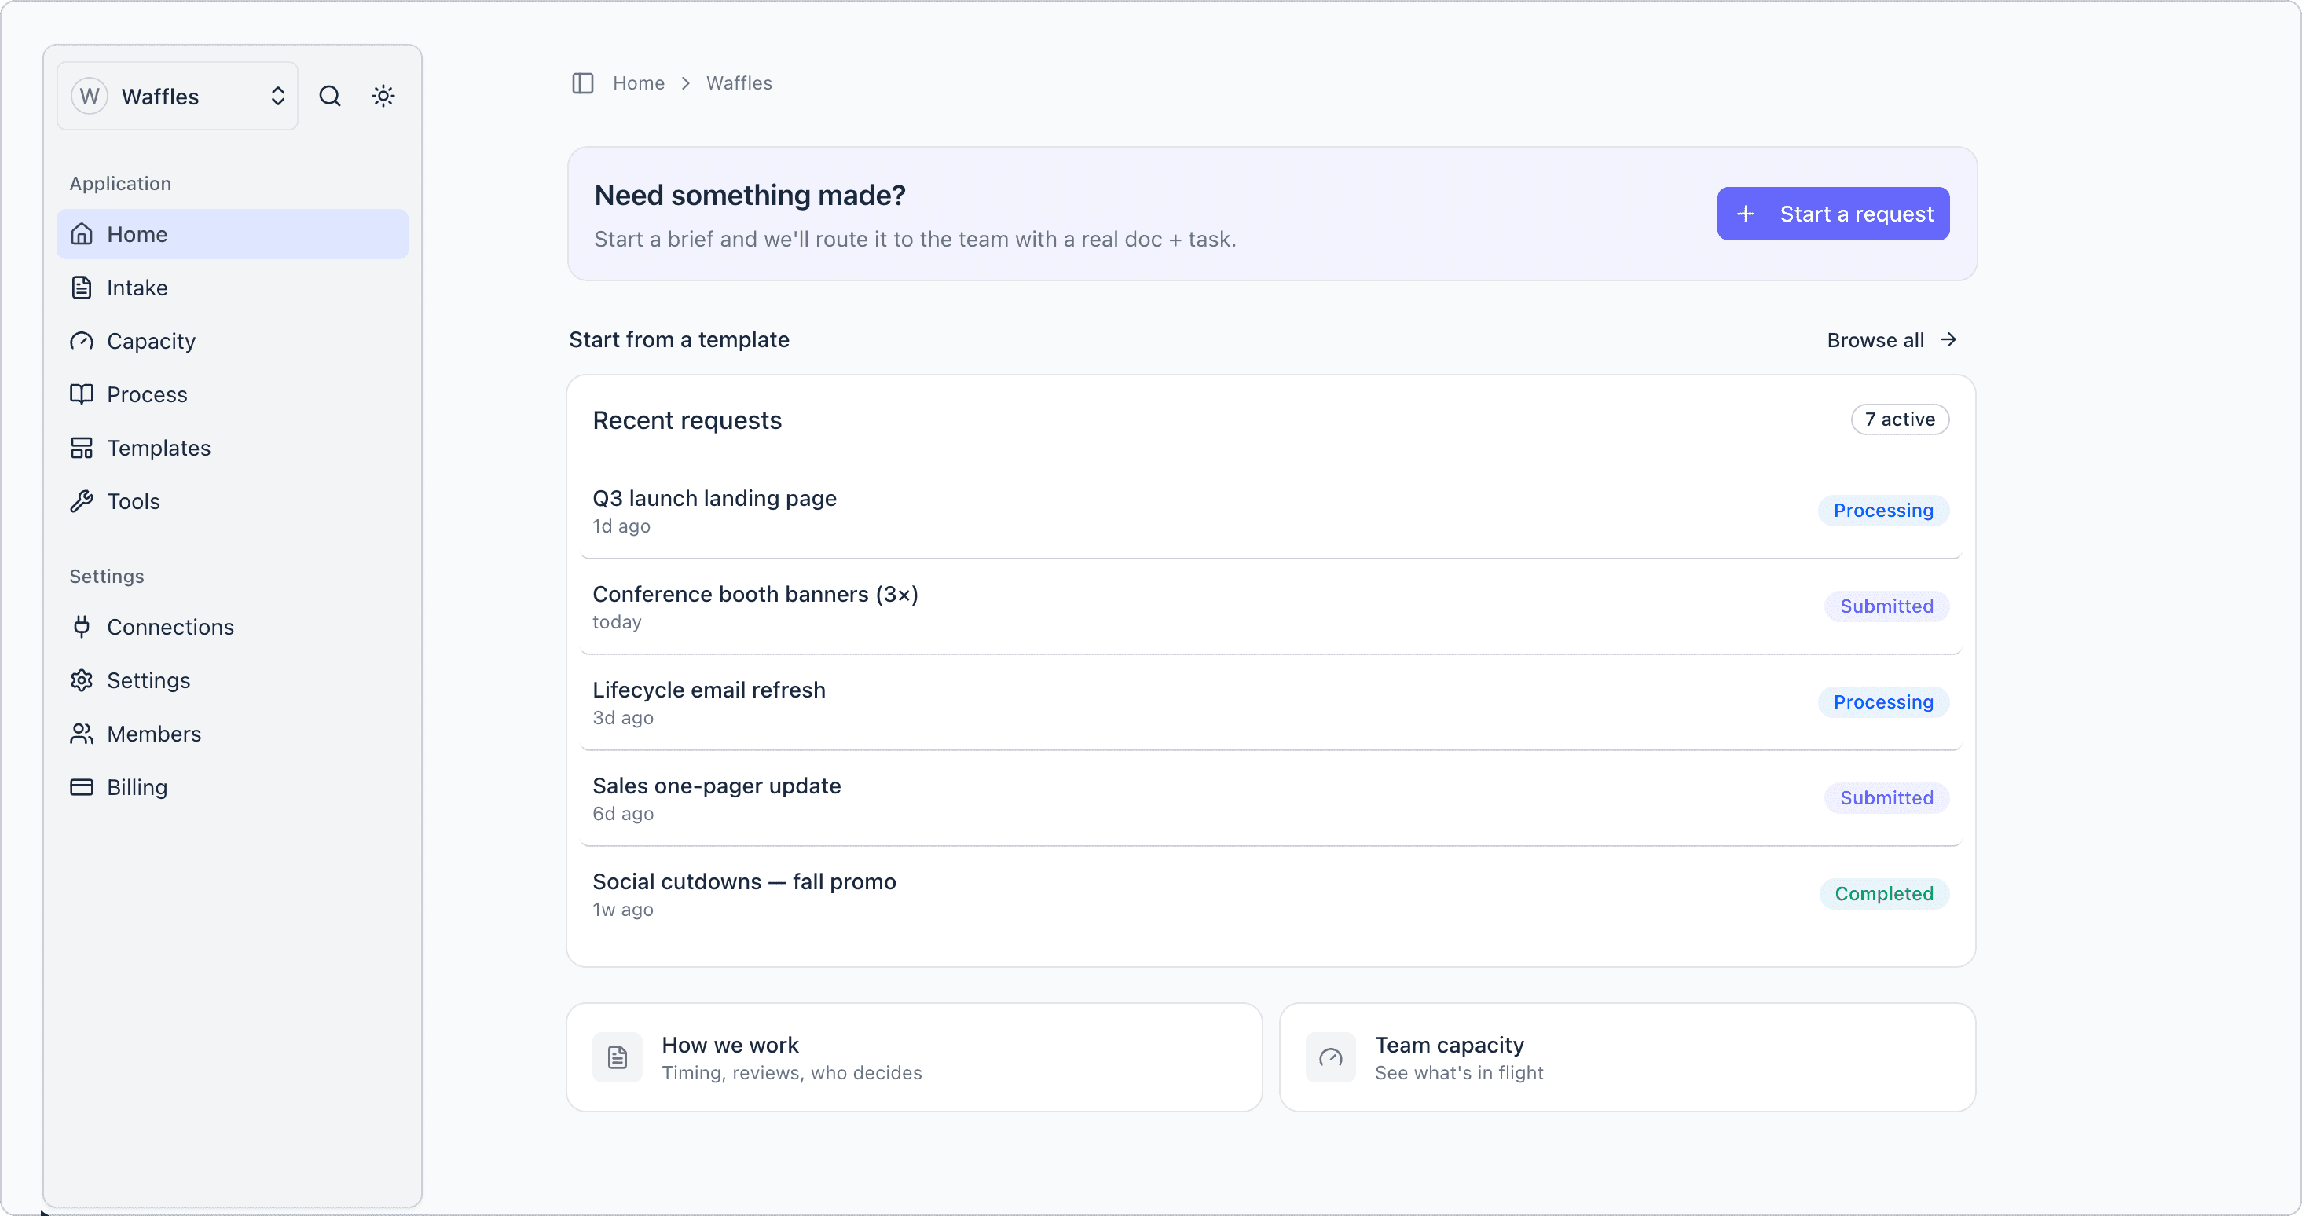Click Processing badge on Lifecycle email refresh

pyautogui.click(x=1883, y=703)
